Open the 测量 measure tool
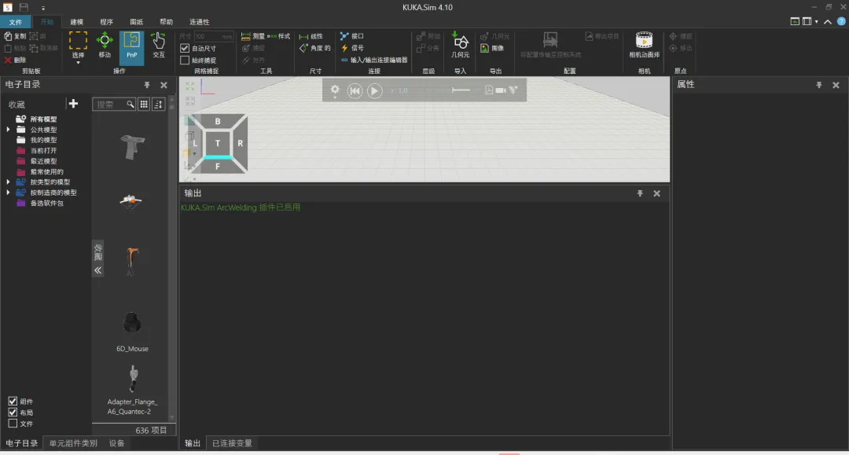This screenshot has width=849, height=455. pyautogui.click(x=253, y=36)
